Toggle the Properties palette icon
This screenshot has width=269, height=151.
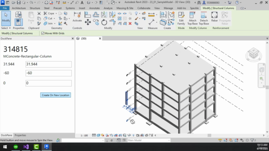[18, 22]
